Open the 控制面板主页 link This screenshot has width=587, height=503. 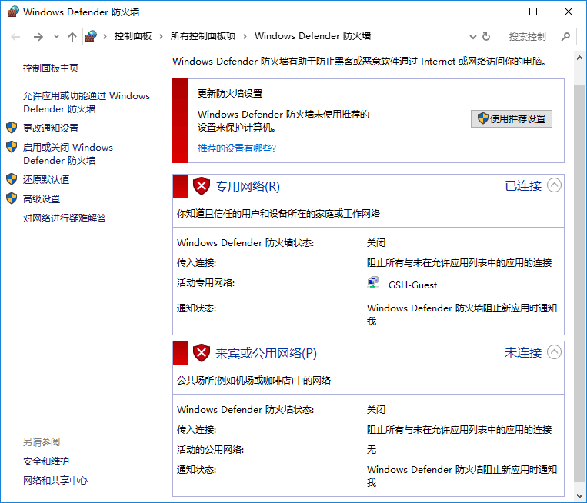coord(51,68)
